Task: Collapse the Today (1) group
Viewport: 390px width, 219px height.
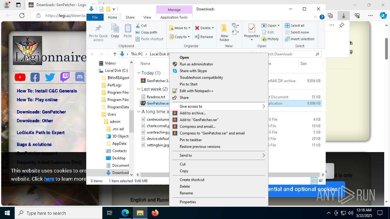Action: tap(139, 73)
